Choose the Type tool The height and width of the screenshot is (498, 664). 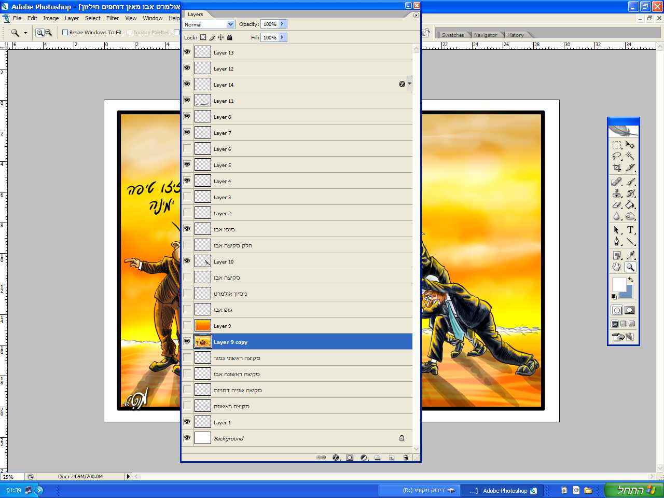click(x=630, y=230)
